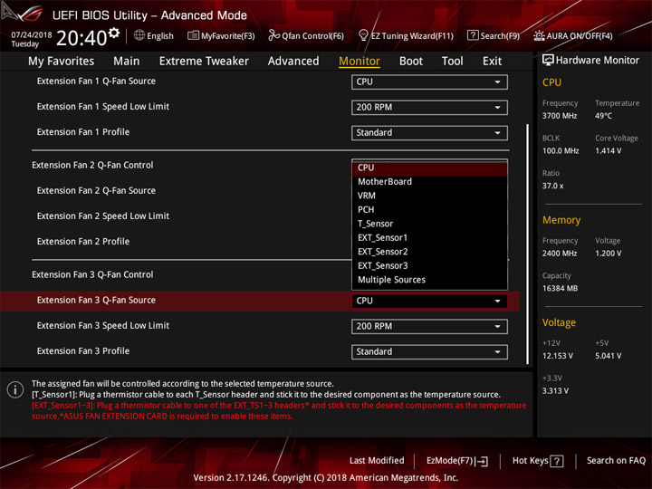The image size is (652, 489).
Task: Choose MotherBoard in the source list
Action: point(429,182)
